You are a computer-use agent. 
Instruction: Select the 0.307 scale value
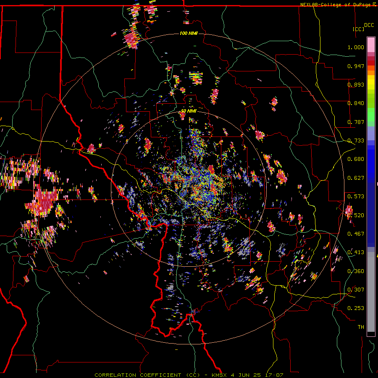click(356, 290)
